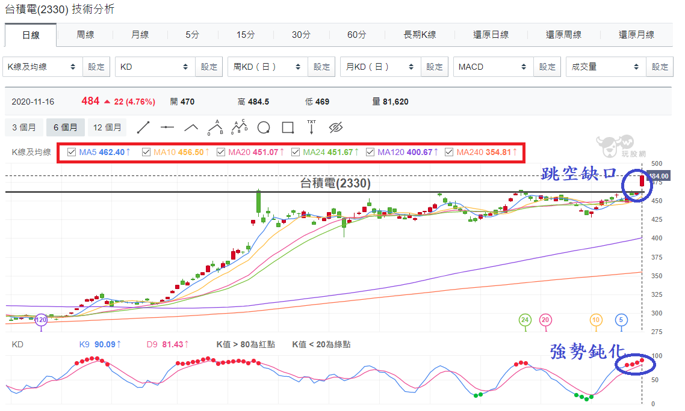Screen dimensions: 685x411
Task: Click the high price 高 484.5
Action: coord(253,102)
